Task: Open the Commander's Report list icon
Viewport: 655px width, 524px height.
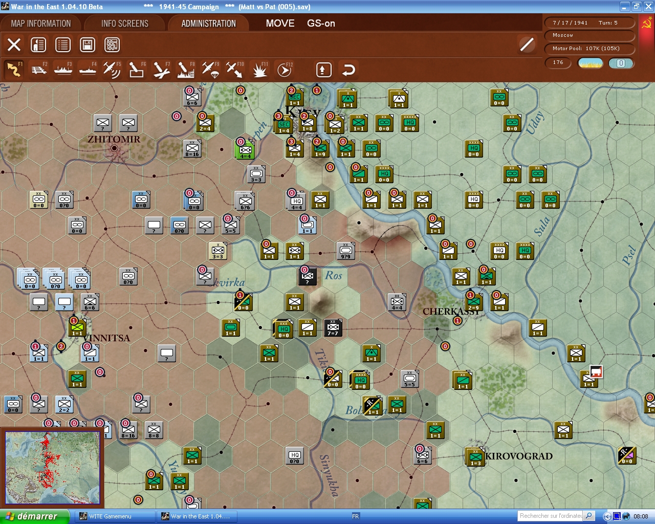Action: 63,45
